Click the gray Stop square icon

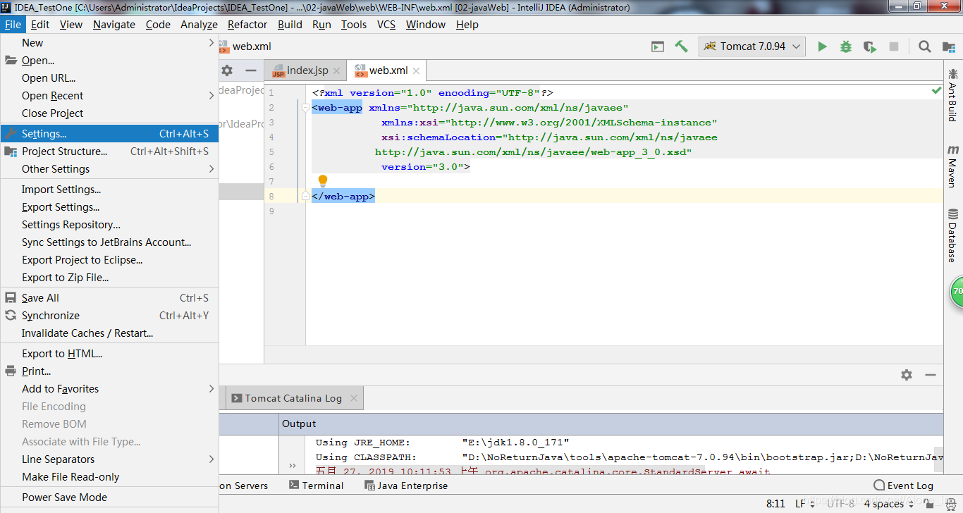click(894, 47)
